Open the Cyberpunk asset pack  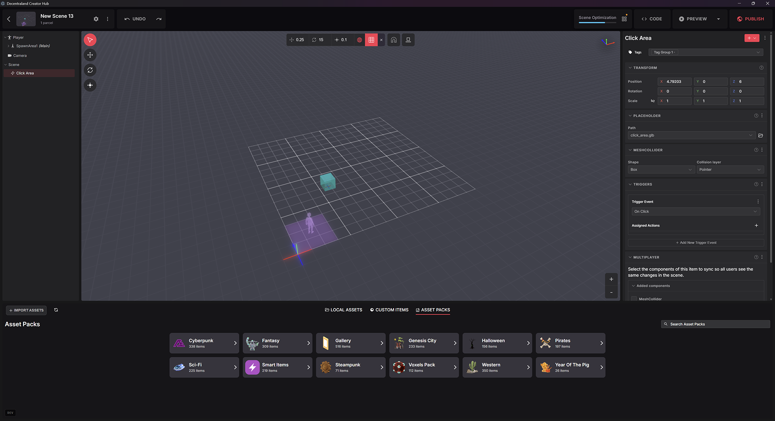(x=204, y=343)
